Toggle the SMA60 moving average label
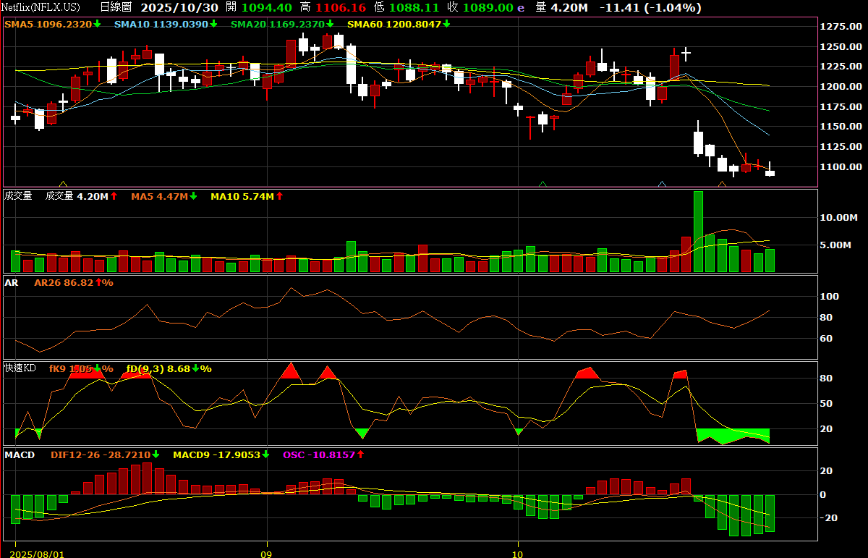This screenshot has width=868, height=558. pos(393,24)
